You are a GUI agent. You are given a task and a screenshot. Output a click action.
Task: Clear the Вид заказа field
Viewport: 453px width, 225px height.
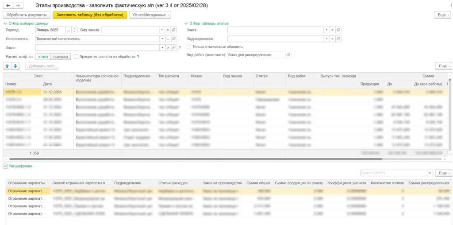pos(168,30)
